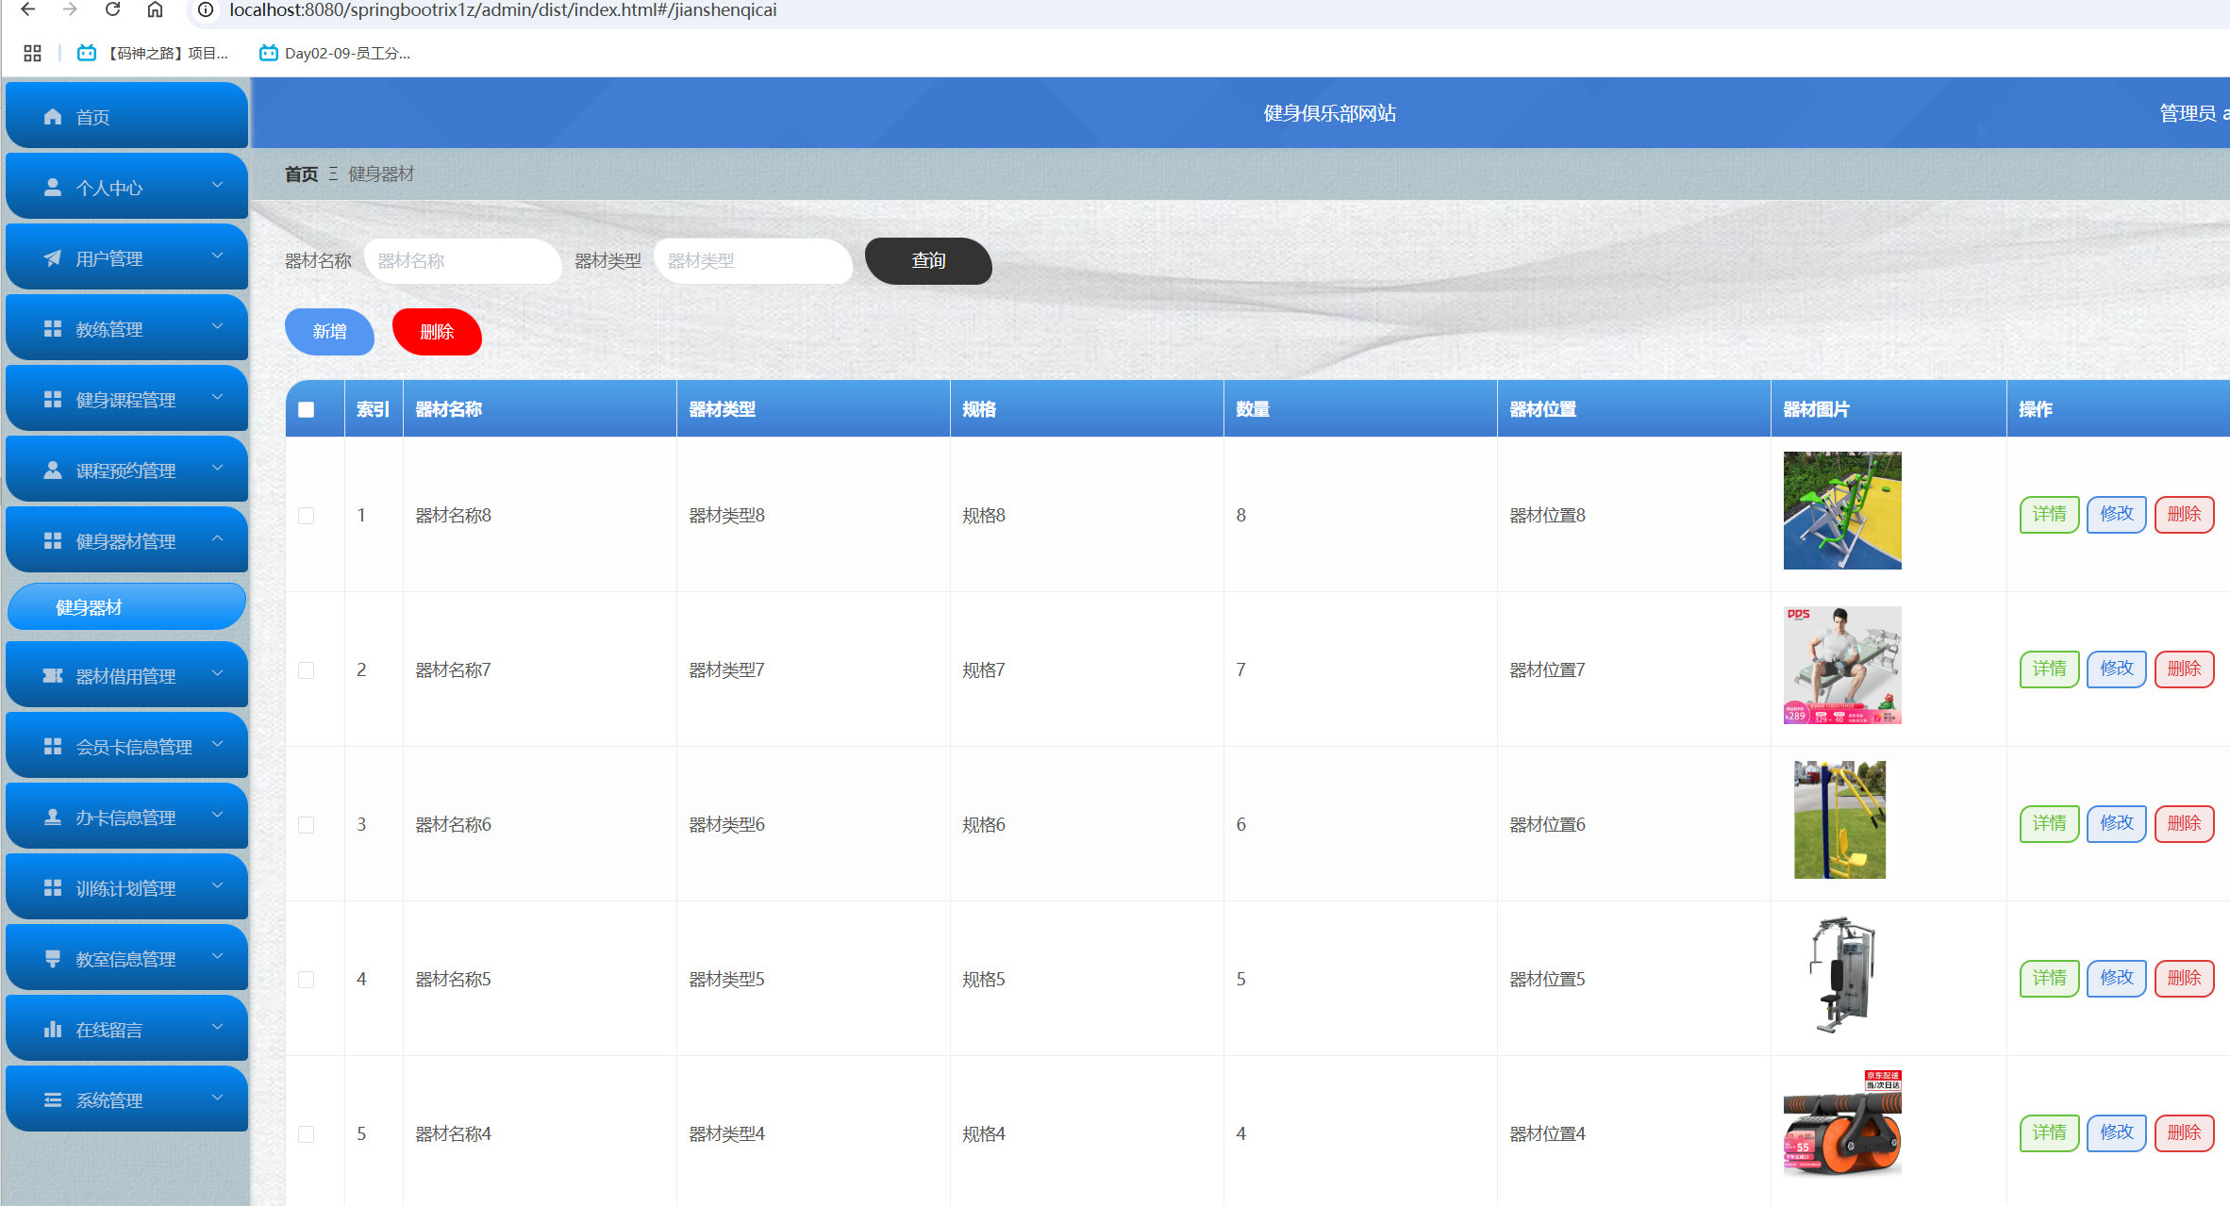Expand the 教练管理 chevron

(217, 327)
